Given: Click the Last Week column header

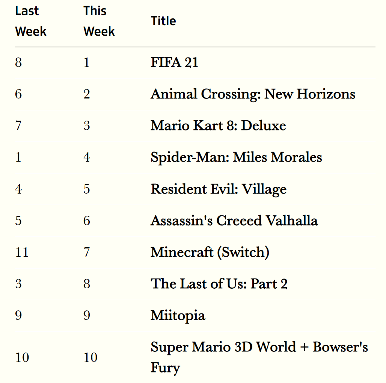Looking at the screenshot, I should point(31,21).
